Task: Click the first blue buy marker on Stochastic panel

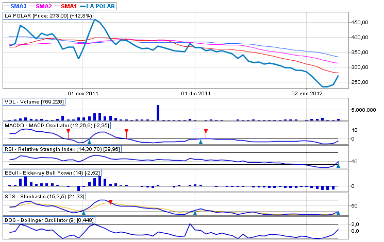Action: [84, 213]
